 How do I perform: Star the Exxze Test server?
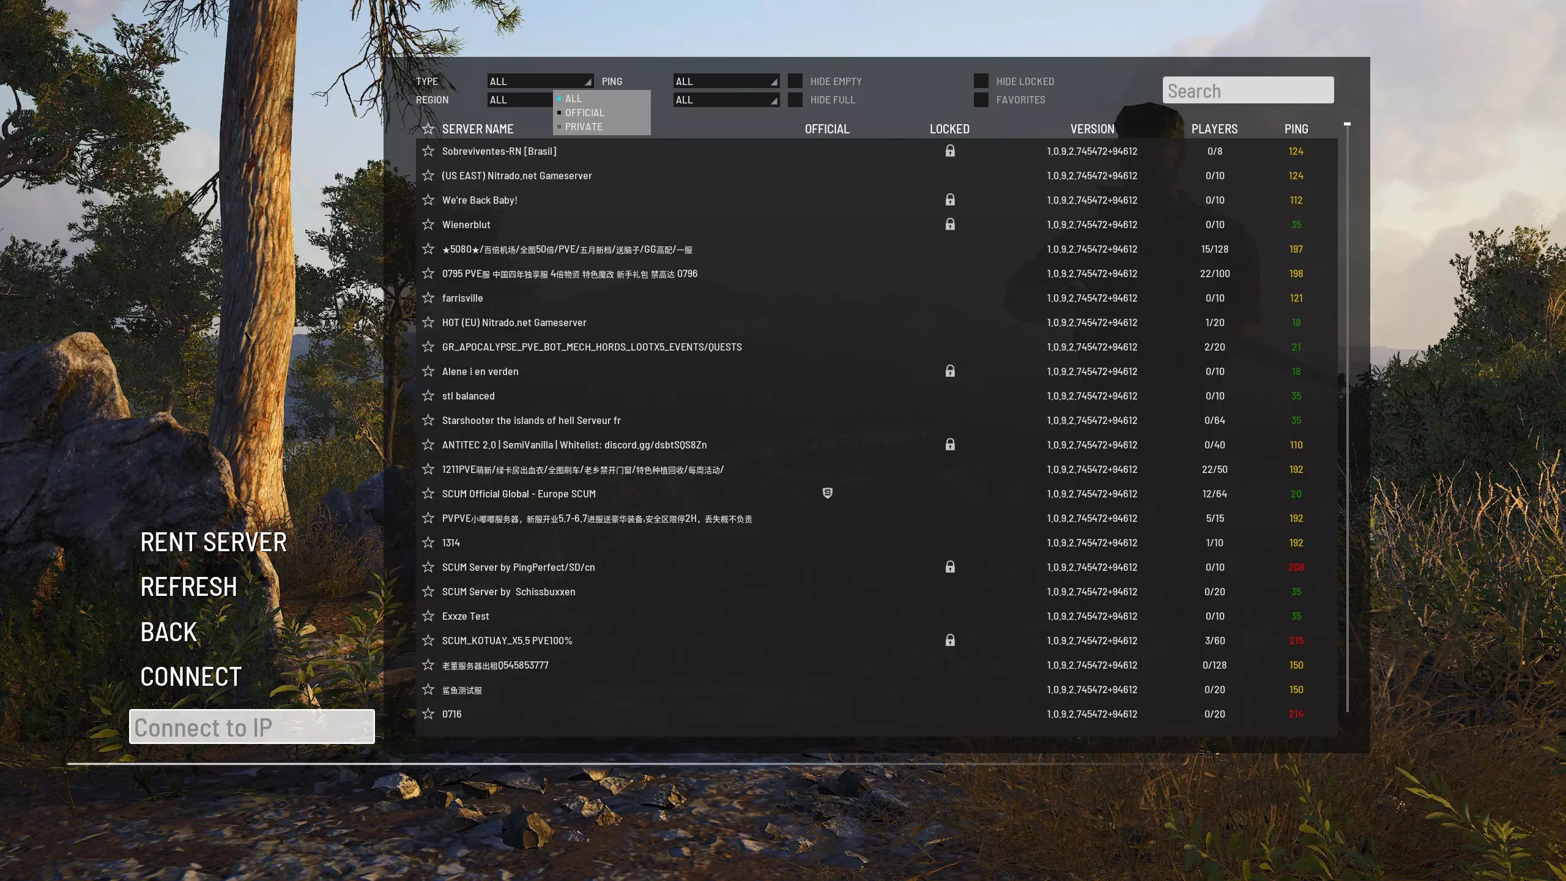click(428, 616)
